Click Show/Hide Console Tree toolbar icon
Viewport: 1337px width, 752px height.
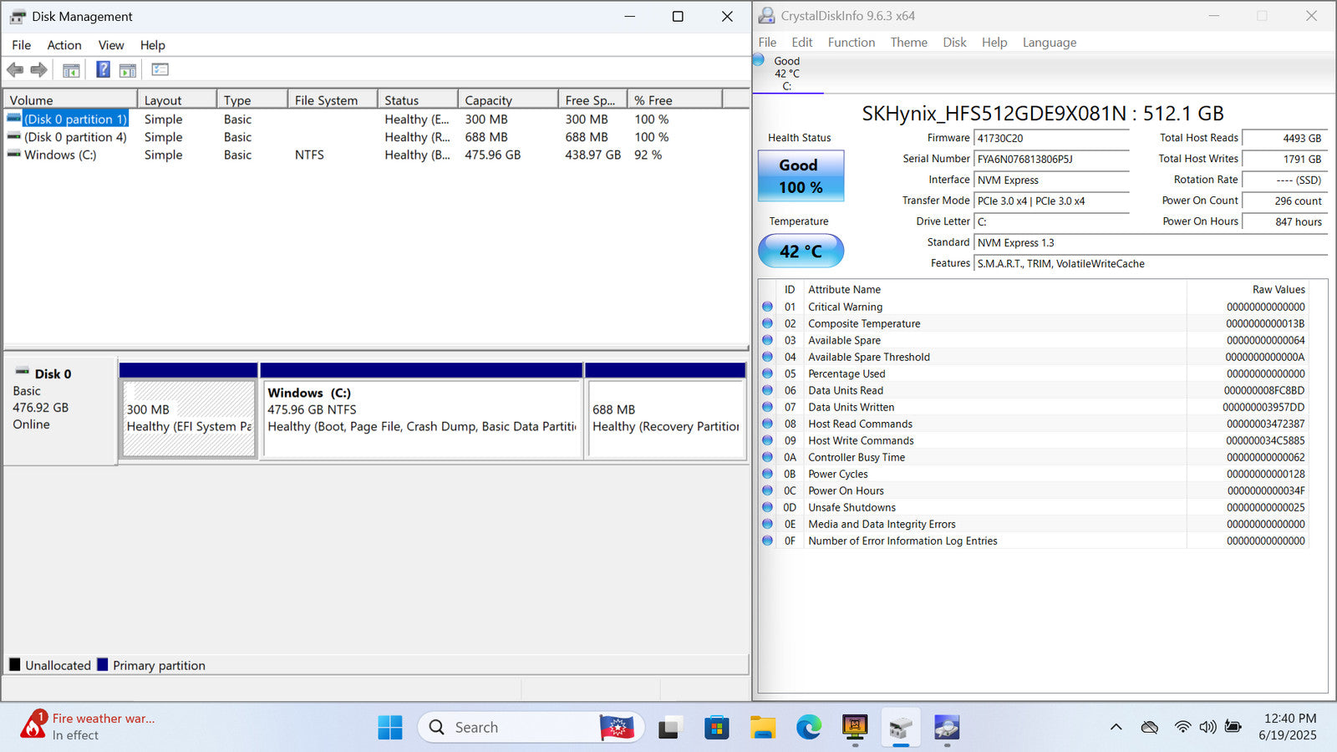point(71,70)
